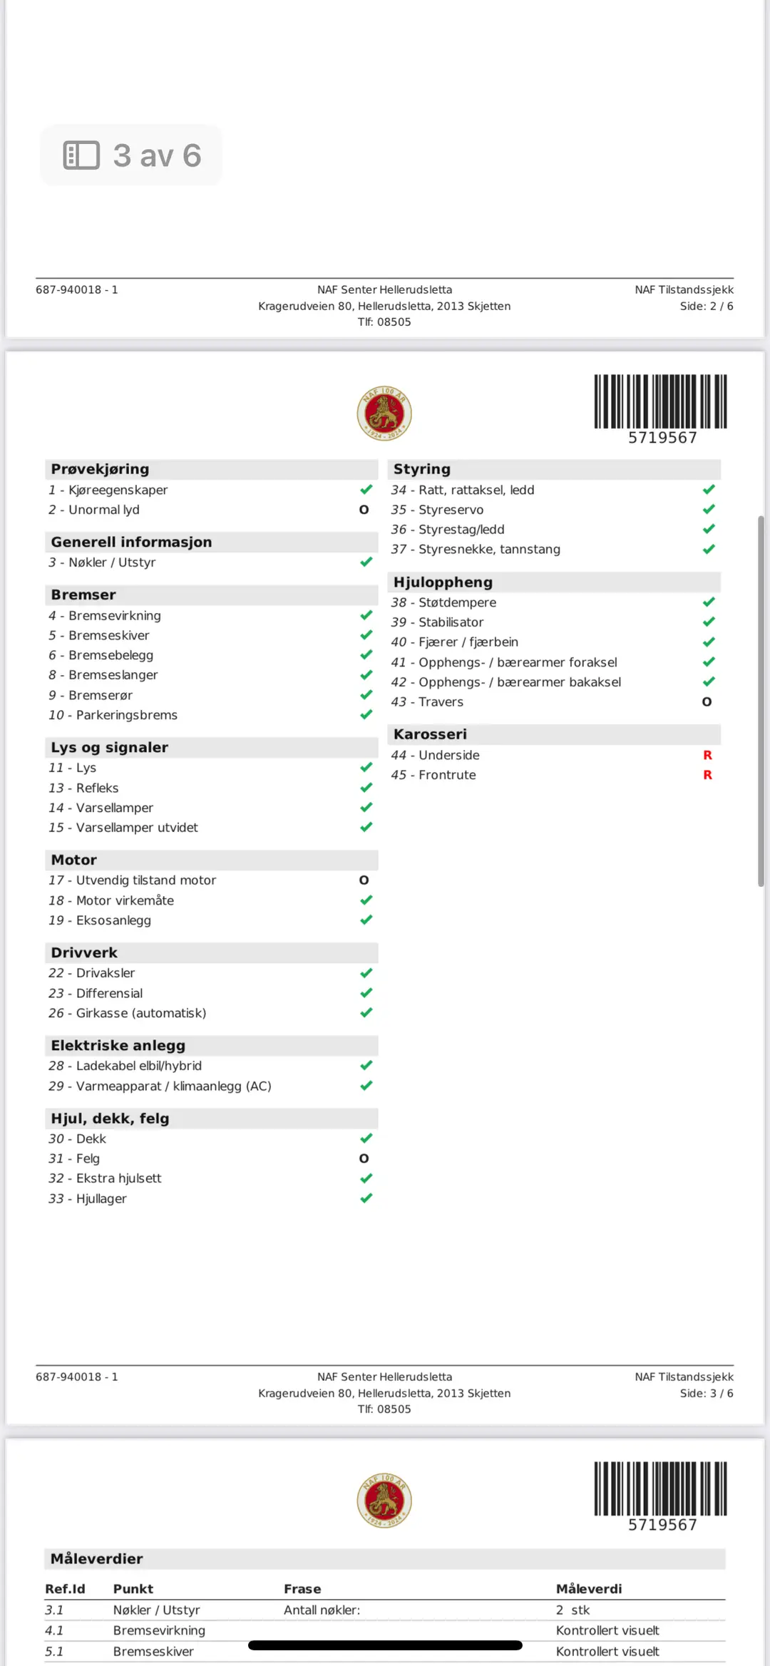This screenshot has width=770, height=1666.
Task: Tap the phone number Tlf: 08505 on page 3 footer
Action: (384, 1409)
